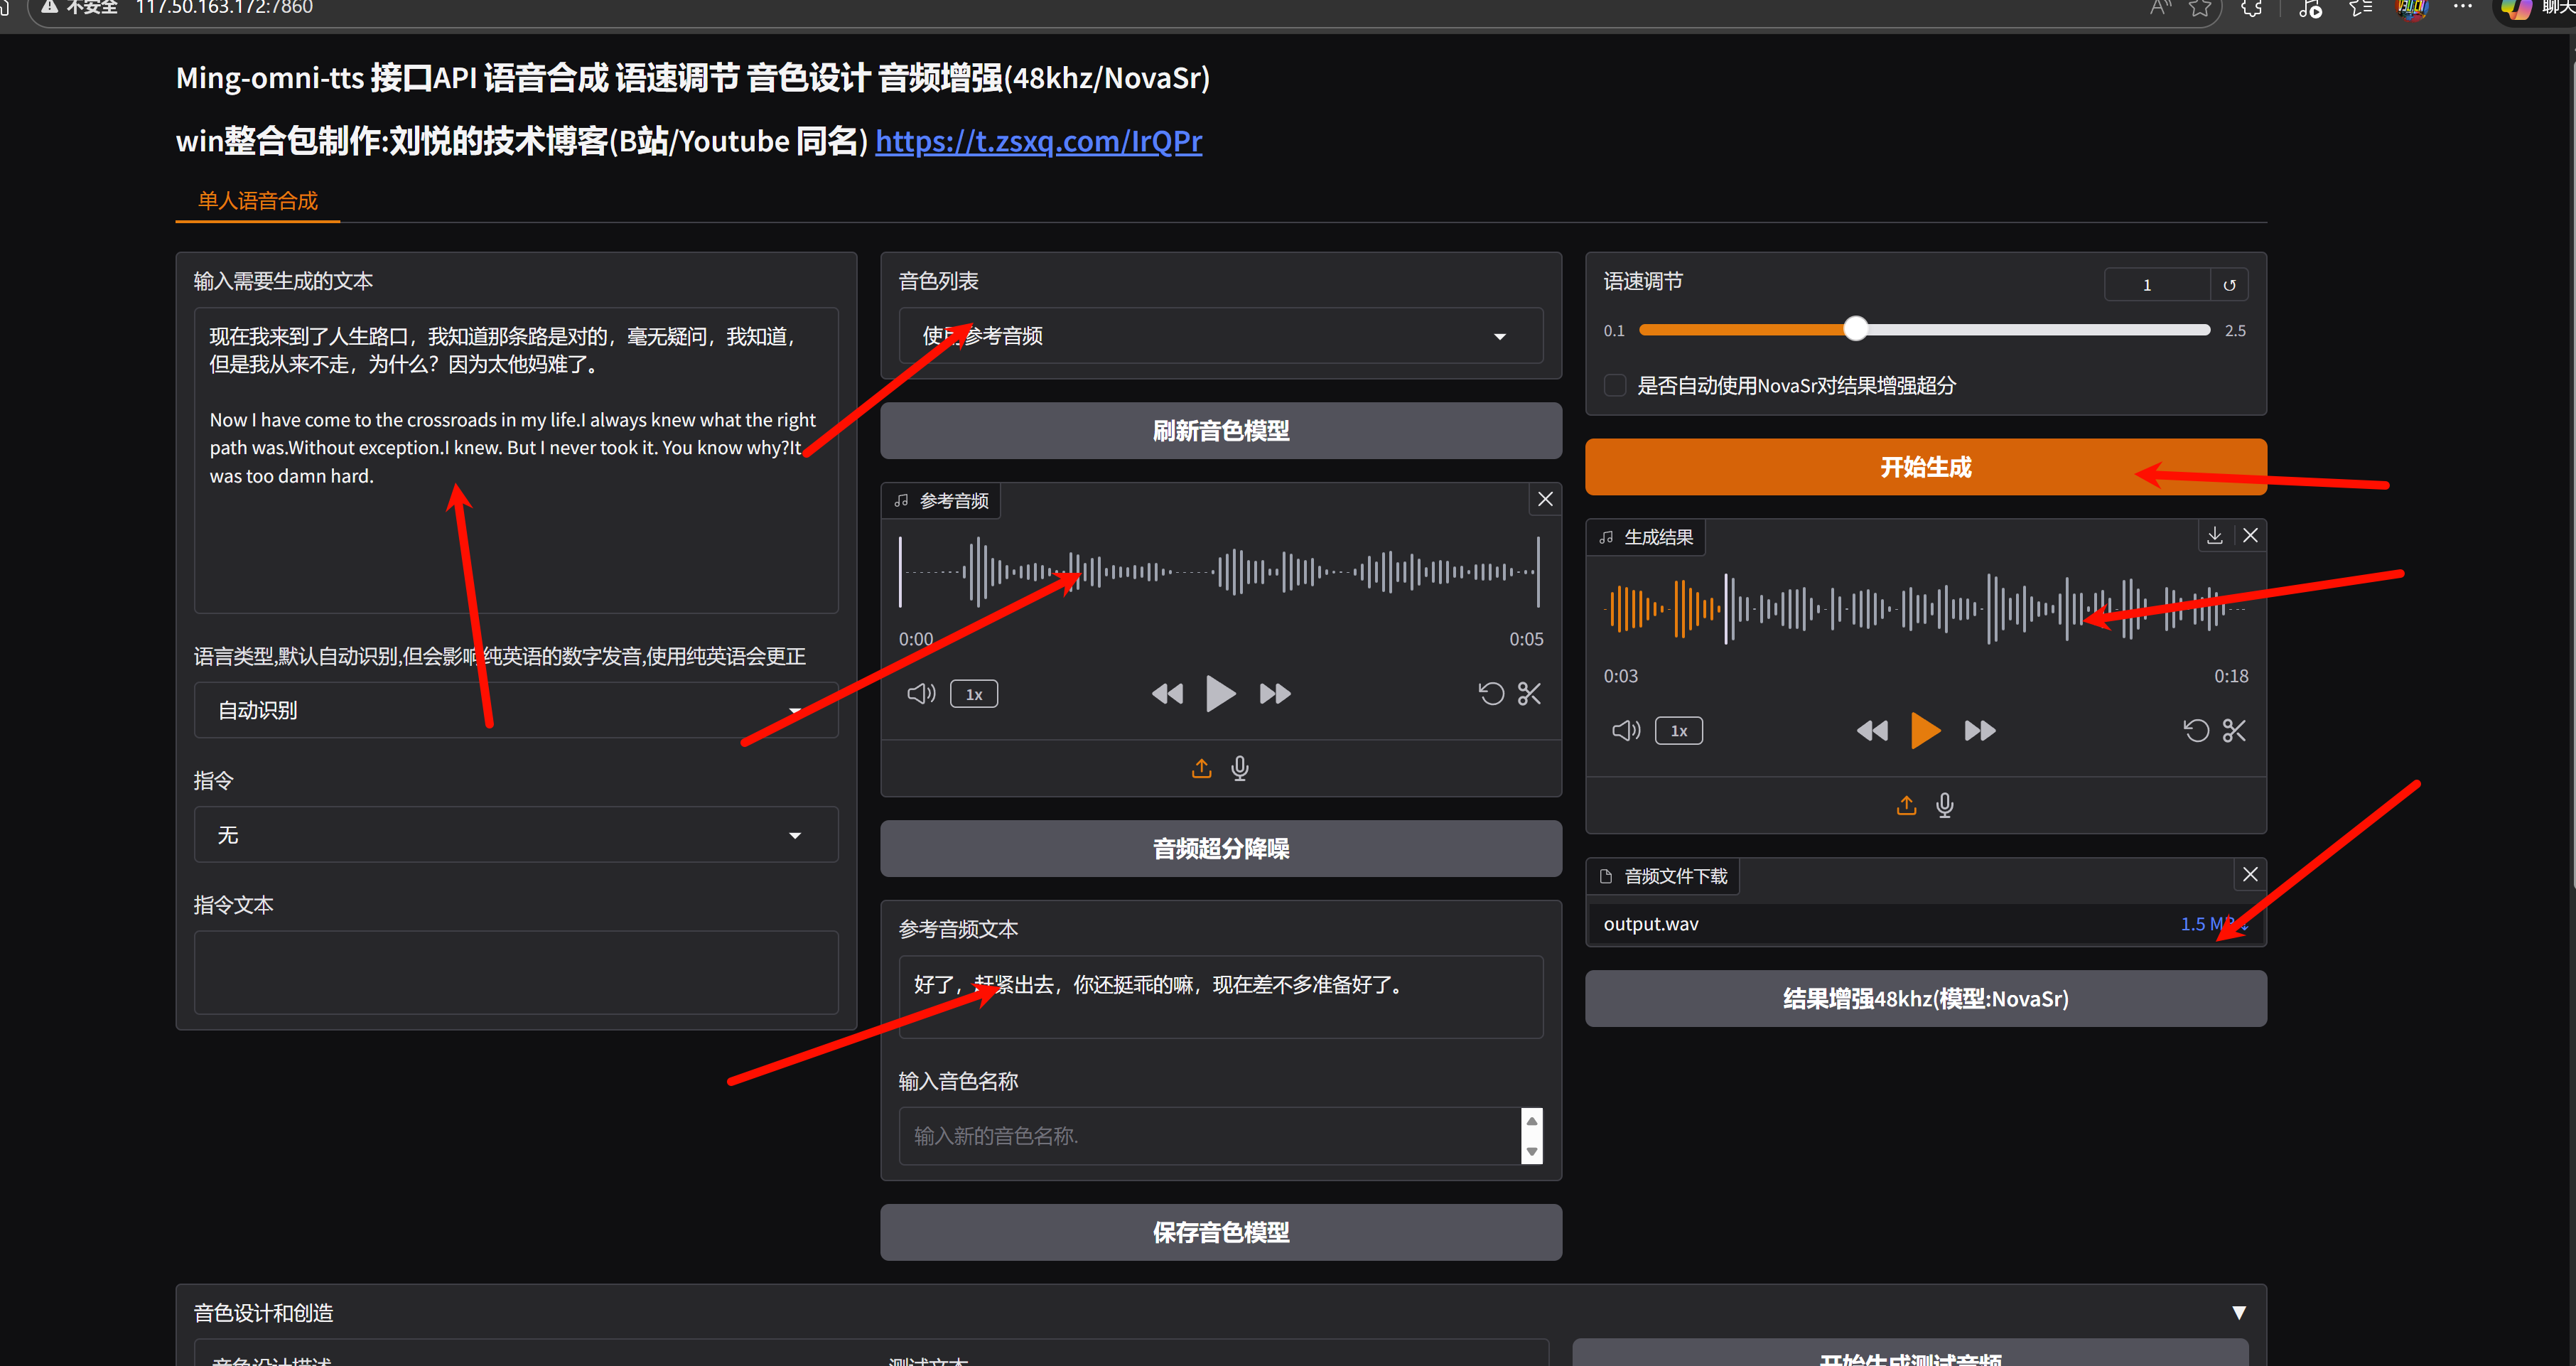Rewind the reference audio
Image resolution: width=2576 pixels, height=1366 pixels.
tap(1167, 693)
